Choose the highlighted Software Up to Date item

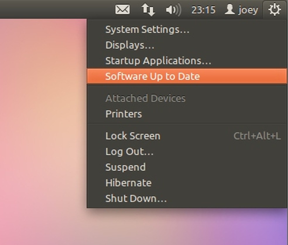tap(152, 76)
